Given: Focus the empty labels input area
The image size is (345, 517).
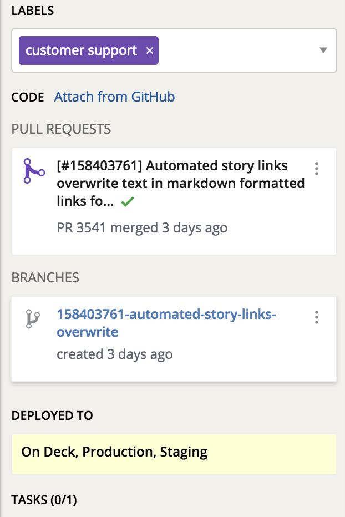Looking at the screenshot, I should tap(237, 50).
